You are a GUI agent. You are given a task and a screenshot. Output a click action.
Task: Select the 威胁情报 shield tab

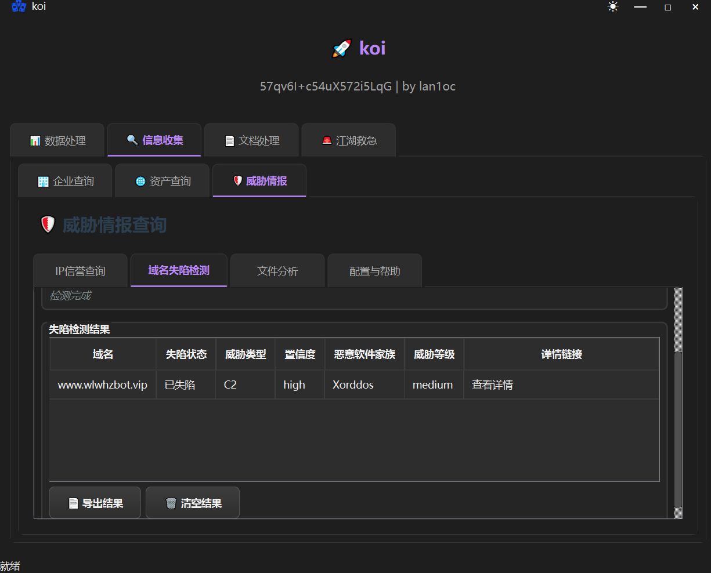coord(259,180)
